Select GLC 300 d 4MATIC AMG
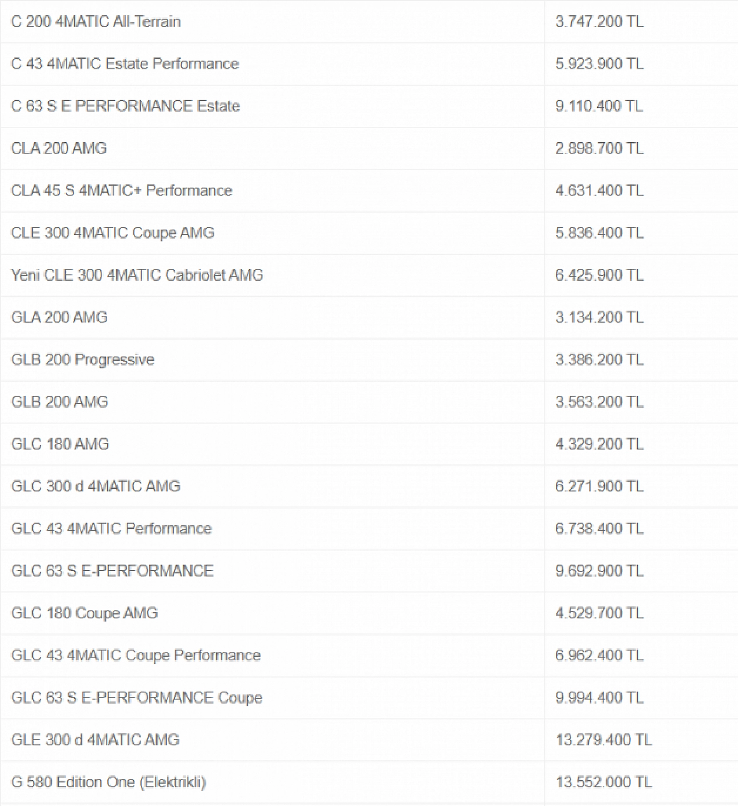The image size is (738, 806). (x=96, y=486)
